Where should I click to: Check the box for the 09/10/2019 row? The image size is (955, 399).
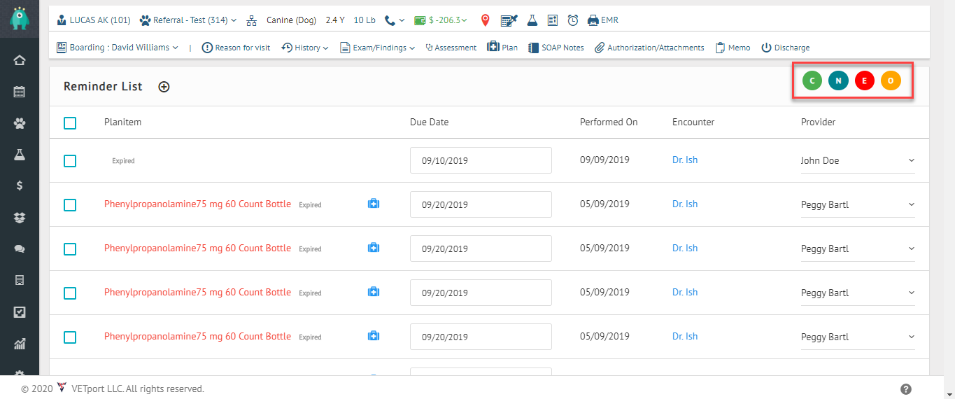[70, 161]
